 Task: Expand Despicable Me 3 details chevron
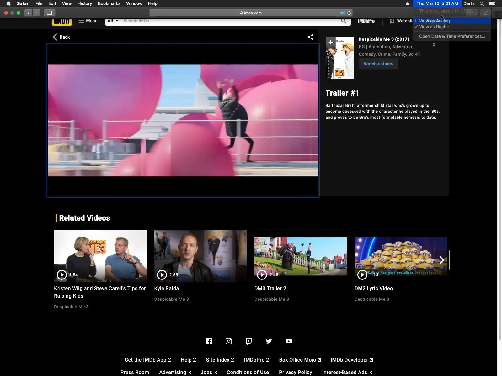(434, 44)
